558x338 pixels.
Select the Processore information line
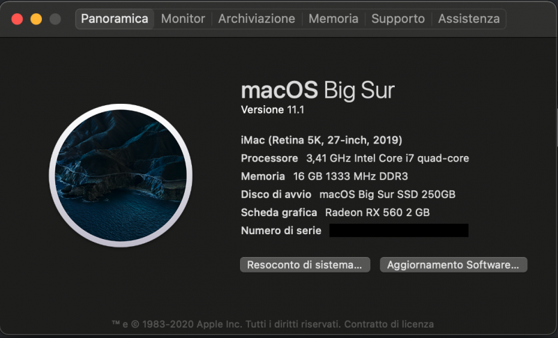tap(354, 158)
